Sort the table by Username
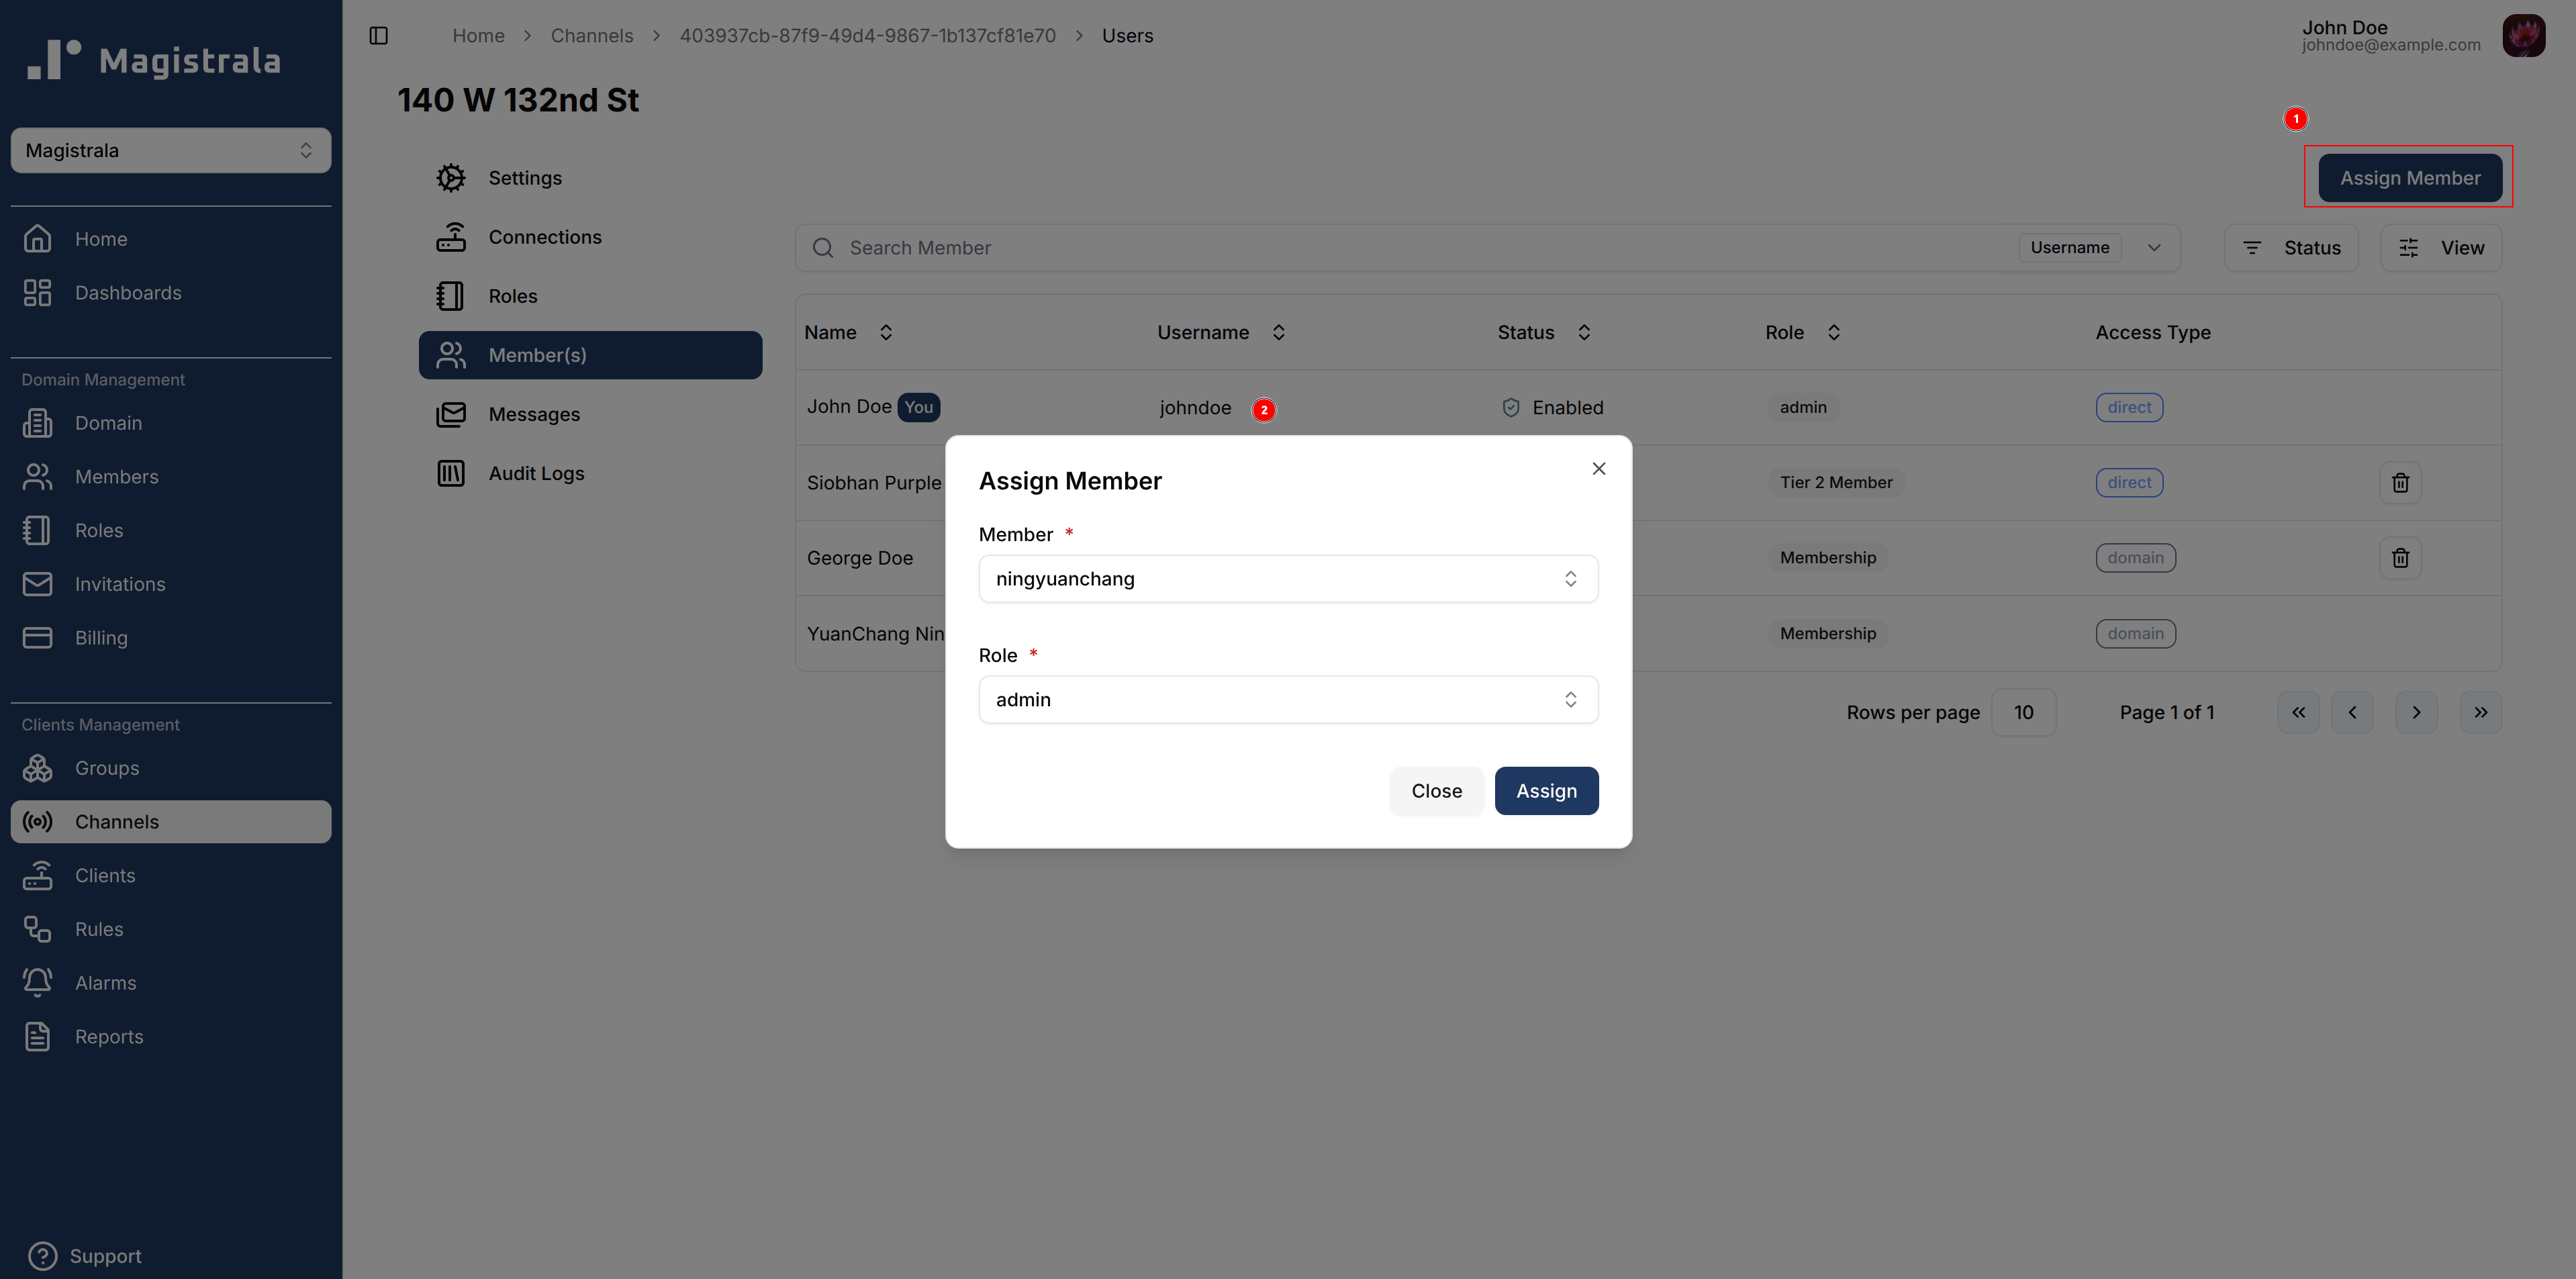Screen dimensions: 2576x1279 (1221, 333)
